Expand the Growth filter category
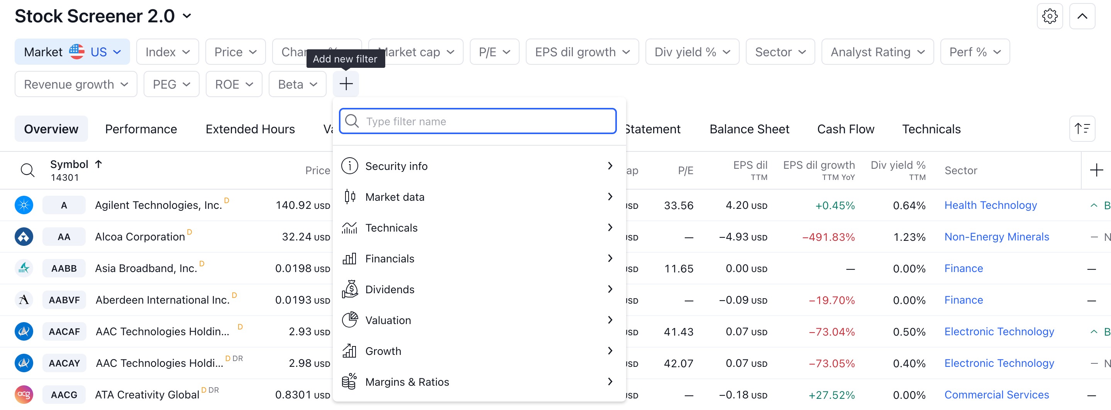 coord(479,351)
